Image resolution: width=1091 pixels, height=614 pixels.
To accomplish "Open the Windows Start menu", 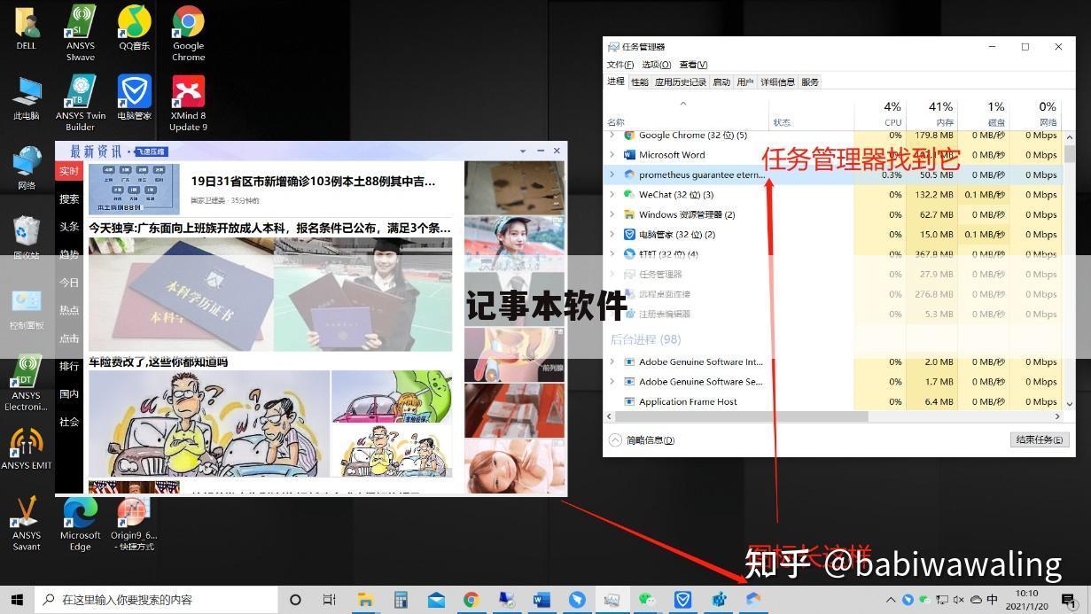I will click(x=17, y=600).
